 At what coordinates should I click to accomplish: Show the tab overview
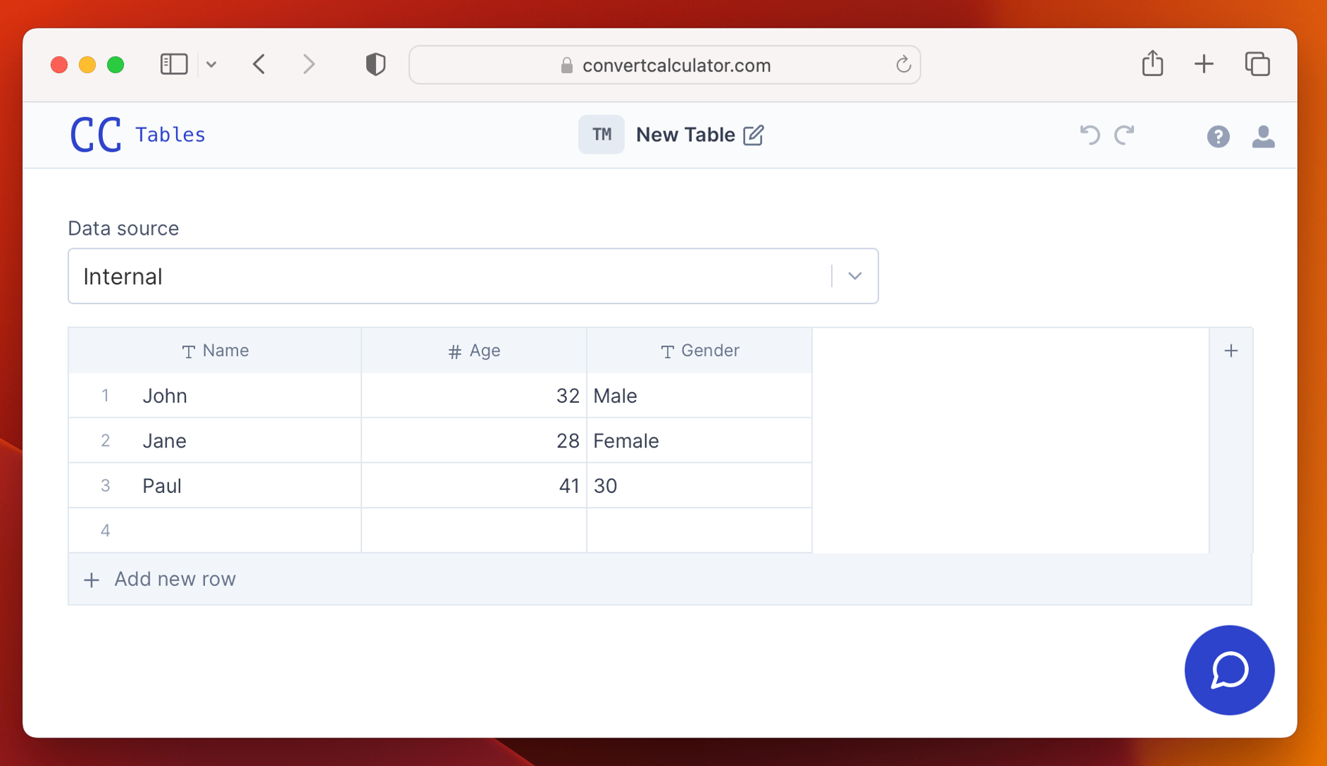pyautogui.click(x=1257, y=65)
